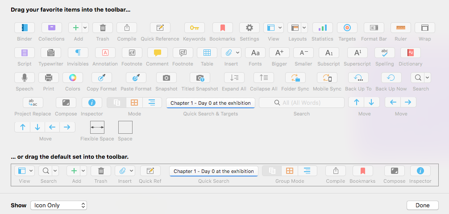Click the Quick Ref icon in default set
Screen dimensions: 449x214
[150, 171]
